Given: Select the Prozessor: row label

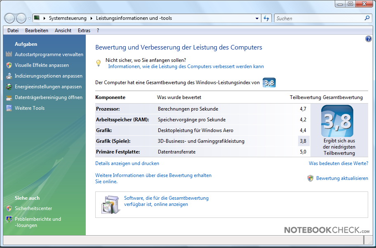Looking at the screenshot, I should [x=108, y=109].
